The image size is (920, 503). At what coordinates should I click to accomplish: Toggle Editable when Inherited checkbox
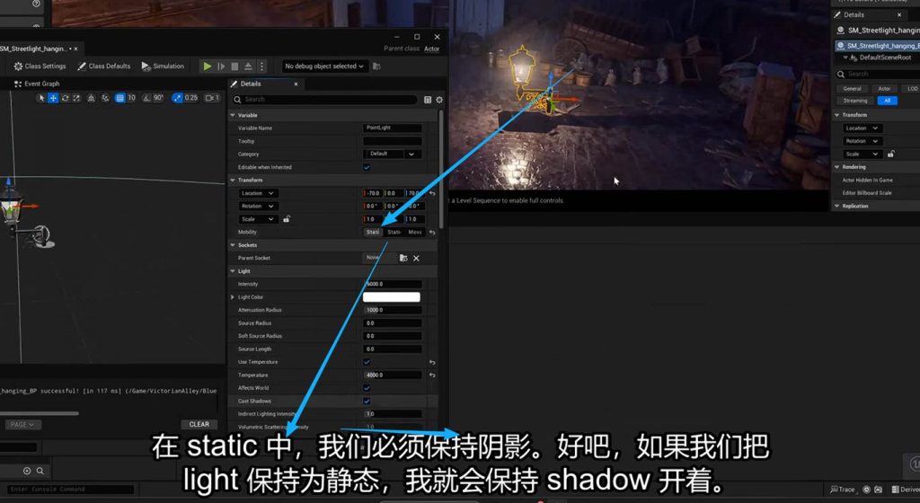coord(367,167)
